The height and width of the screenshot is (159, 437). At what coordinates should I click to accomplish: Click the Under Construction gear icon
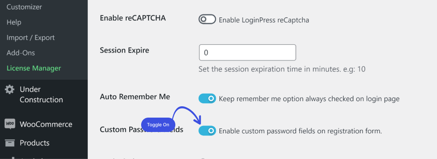click(x=10, y=89)
